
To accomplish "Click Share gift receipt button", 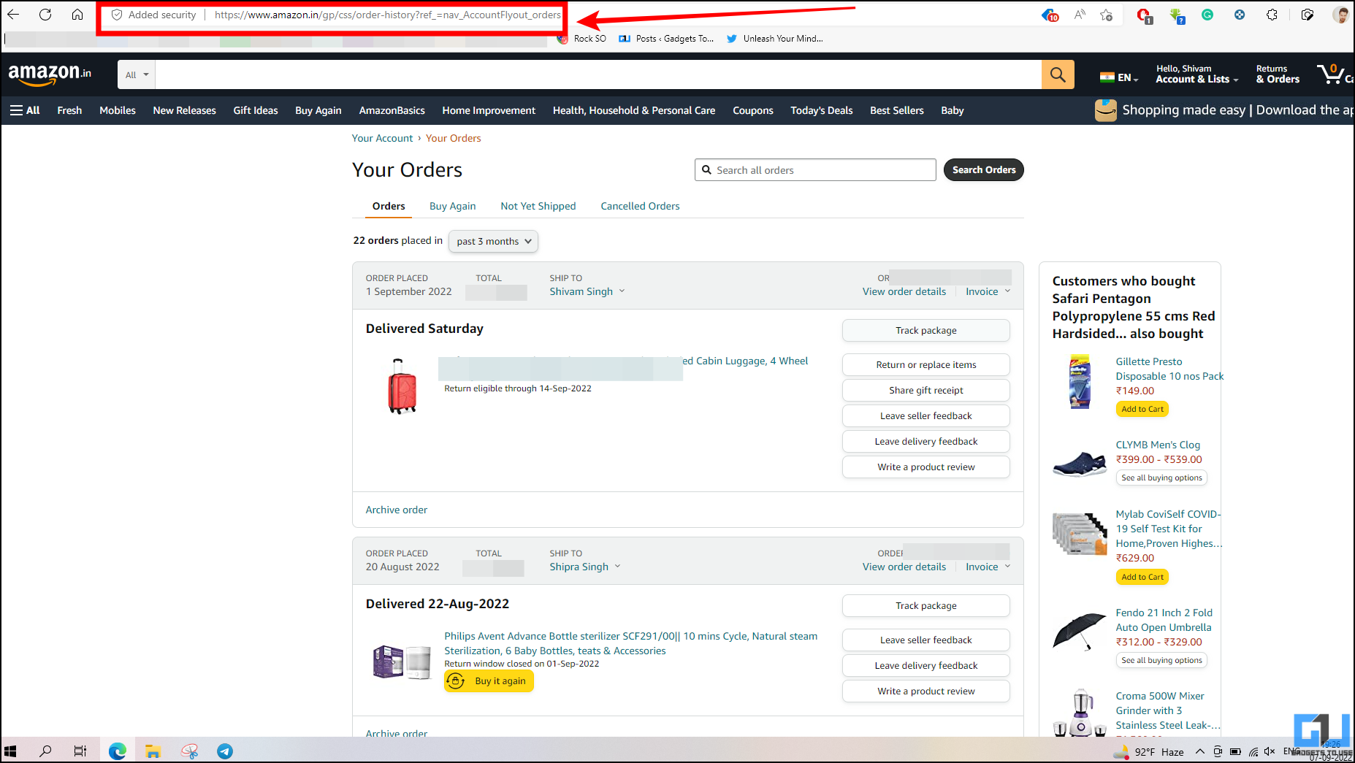I will tap(925, 391).
